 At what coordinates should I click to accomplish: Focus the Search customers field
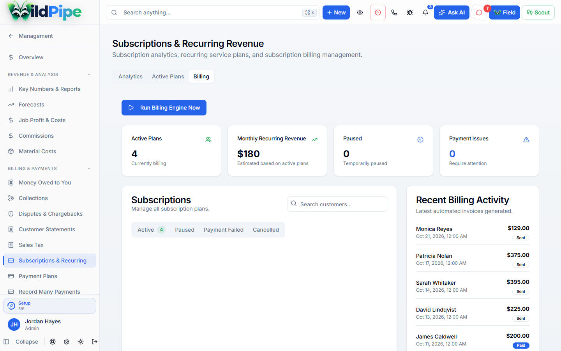coord(337,204)
